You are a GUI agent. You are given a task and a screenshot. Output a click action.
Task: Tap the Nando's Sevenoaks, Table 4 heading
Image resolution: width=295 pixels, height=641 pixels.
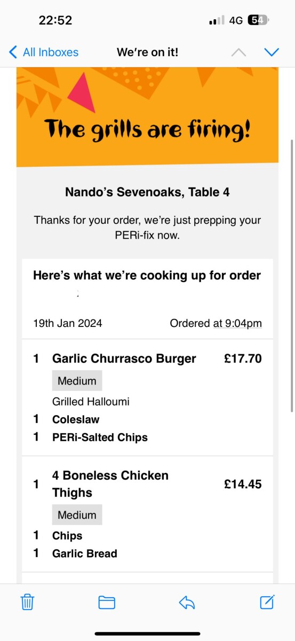click(147, 192)
